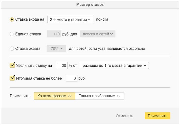The width and height of the screenshot is (180, 125).
Task: Click the yellow 'Применить' button
Action: [157, 116]
